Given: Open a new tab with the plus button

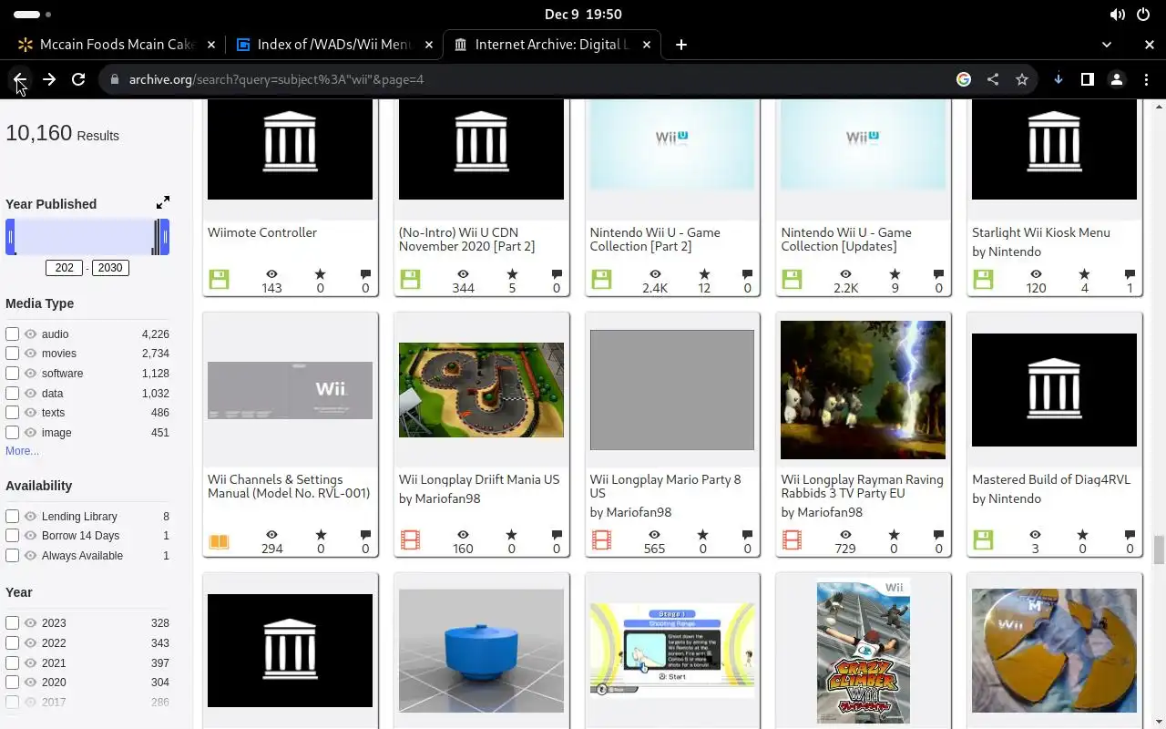Looking at the screenshot, I should click(681, 44).
